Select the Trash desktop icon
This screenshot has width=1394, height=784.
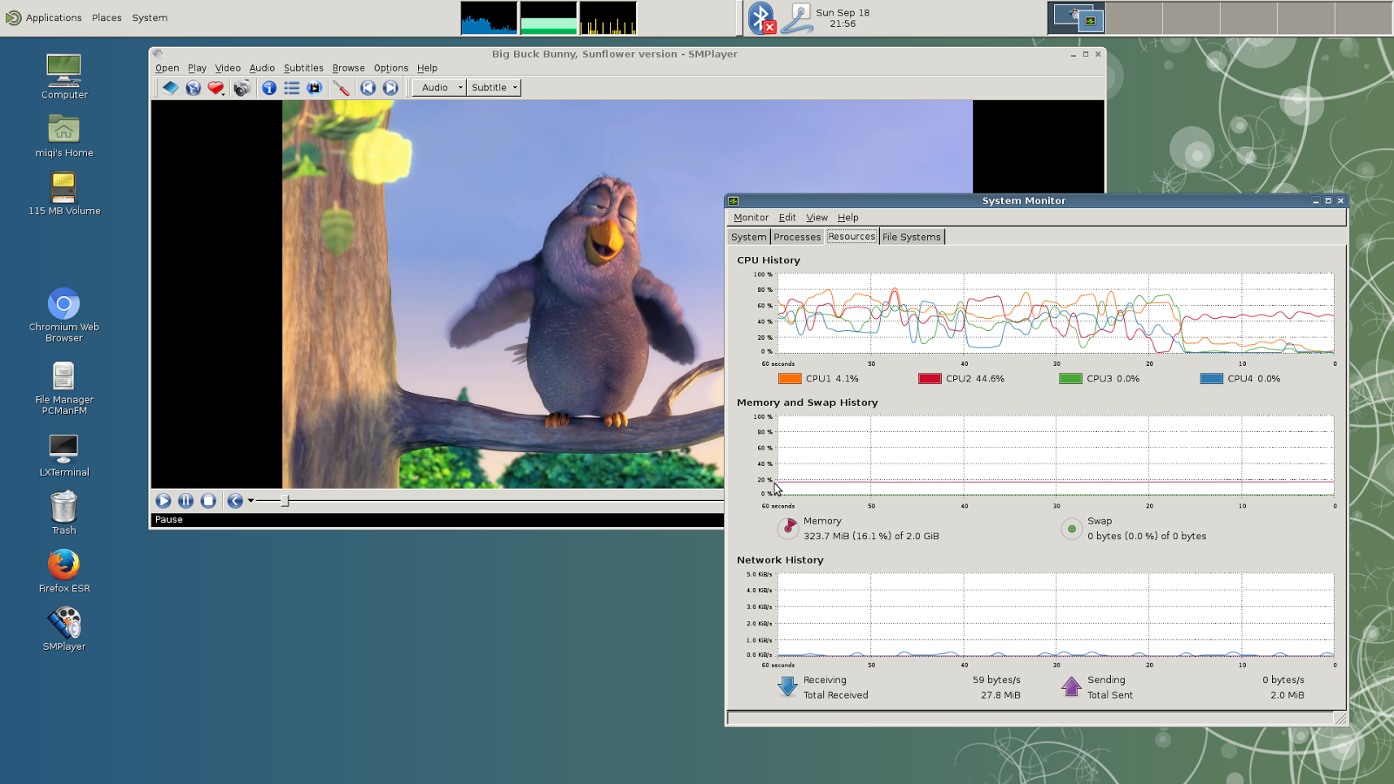coord(64,513)
